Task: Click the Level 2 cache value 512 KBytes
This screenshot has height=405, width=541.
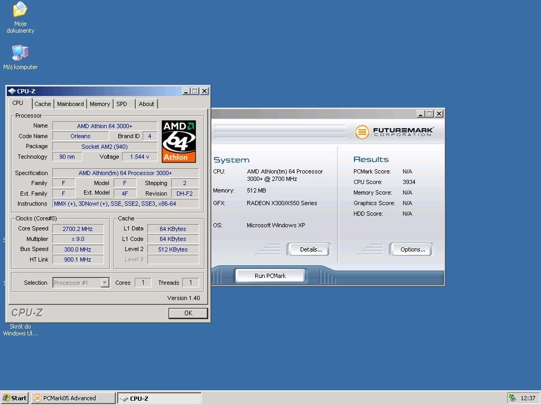Action: 173,249
